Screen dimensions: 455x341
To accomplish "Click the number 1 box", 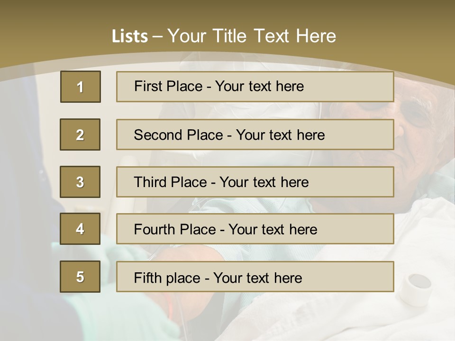I will 81,87.
